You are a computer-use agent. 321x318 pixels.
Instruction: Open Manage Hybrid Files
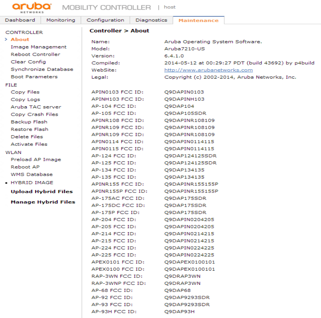click(43, 202)
